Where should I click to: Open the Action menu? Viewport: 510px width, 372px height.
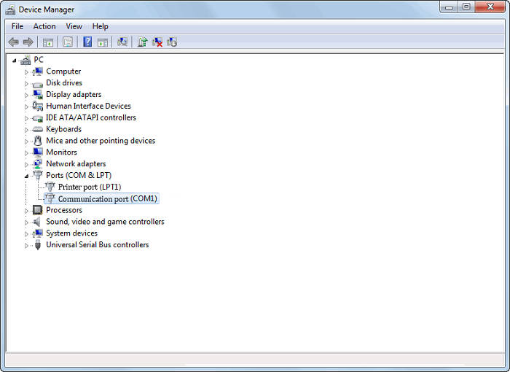[44, 26]
